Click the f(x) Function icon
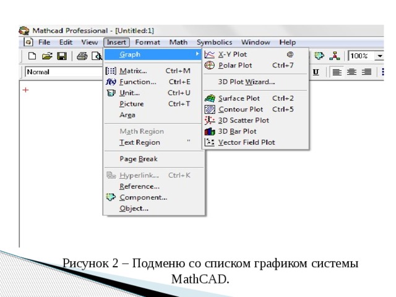 pos(111,82)
